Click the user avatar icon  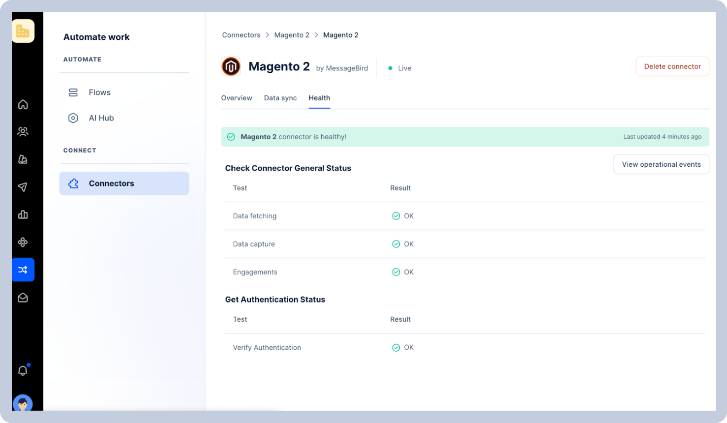23,403
